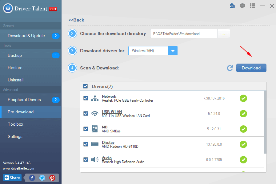
Task: Open the USB WLAN driver name link
Action: coord(112,112)
